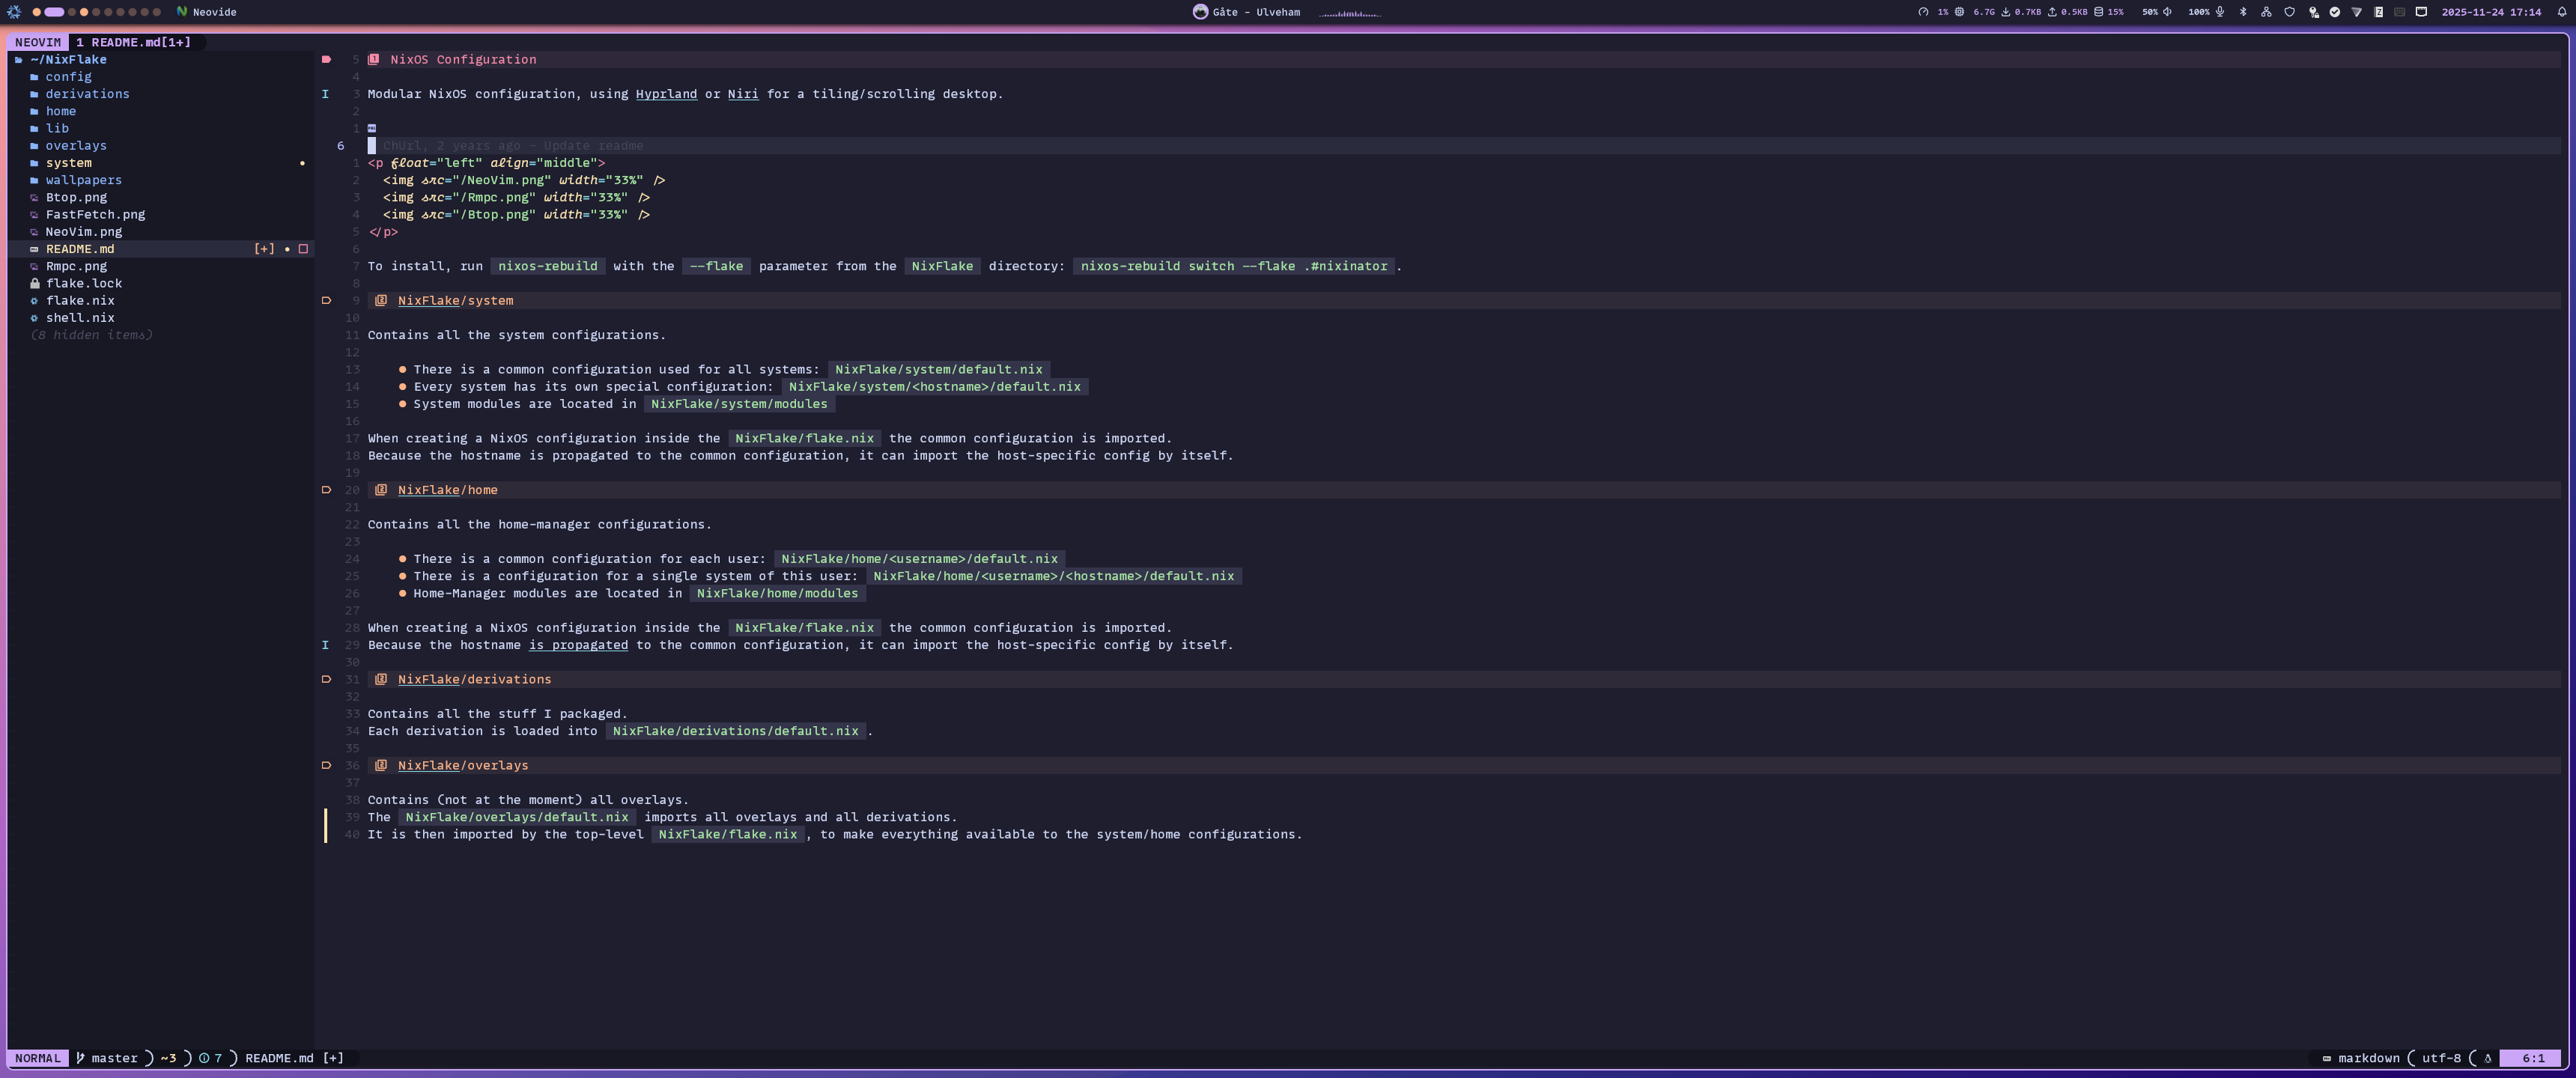Mute using the speaker volume icon
Viewport: 2576px width, 1078px height.
click(x=2167, y=12)
